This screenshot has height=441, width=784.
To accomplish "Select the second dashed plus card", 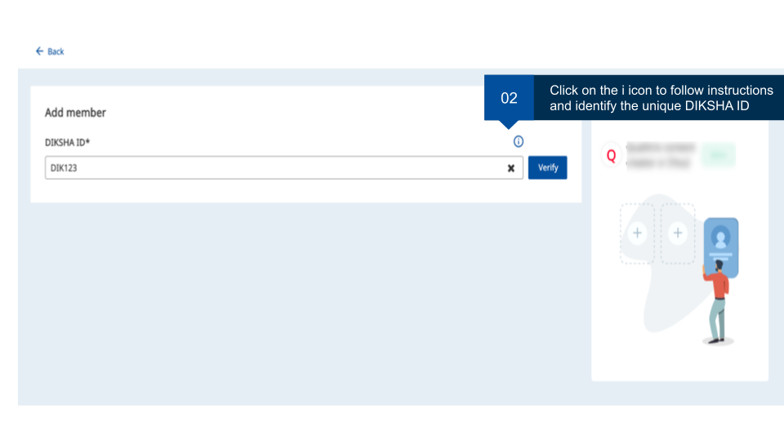I will pyautogui.click(x=677, y=234).
